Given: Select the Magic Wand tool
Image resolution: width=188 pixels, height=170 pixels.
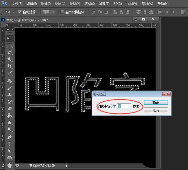Looking at the screenshot, I should coord(10,59).
